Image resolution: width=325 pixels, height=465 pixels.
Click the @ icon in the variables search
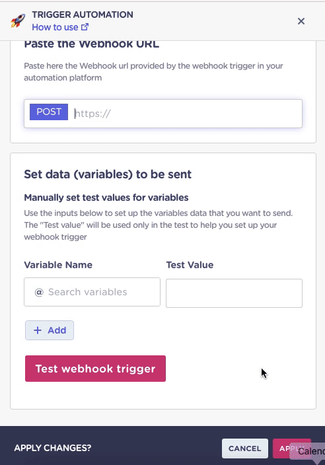[39, 292]
